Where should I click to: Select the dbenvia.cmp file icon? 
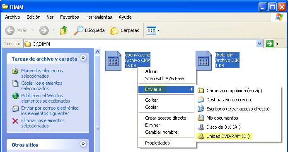(x=113, y=61)
